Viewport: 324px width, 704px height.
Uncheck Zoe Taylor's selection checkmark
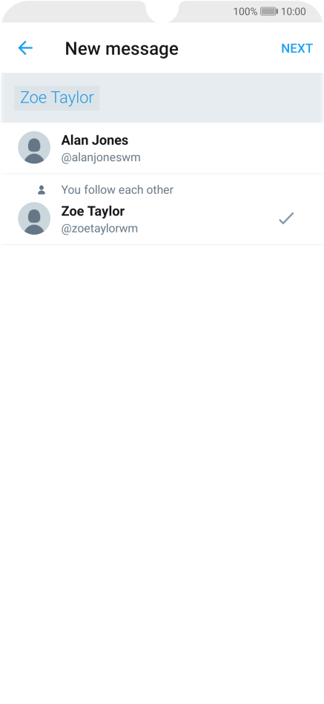[286, 218]
